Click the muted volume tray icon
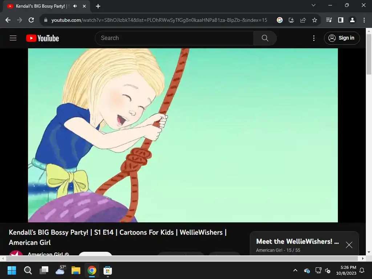Image resolution: width=372 pixels, height=279 pixels. click(328, 270)
